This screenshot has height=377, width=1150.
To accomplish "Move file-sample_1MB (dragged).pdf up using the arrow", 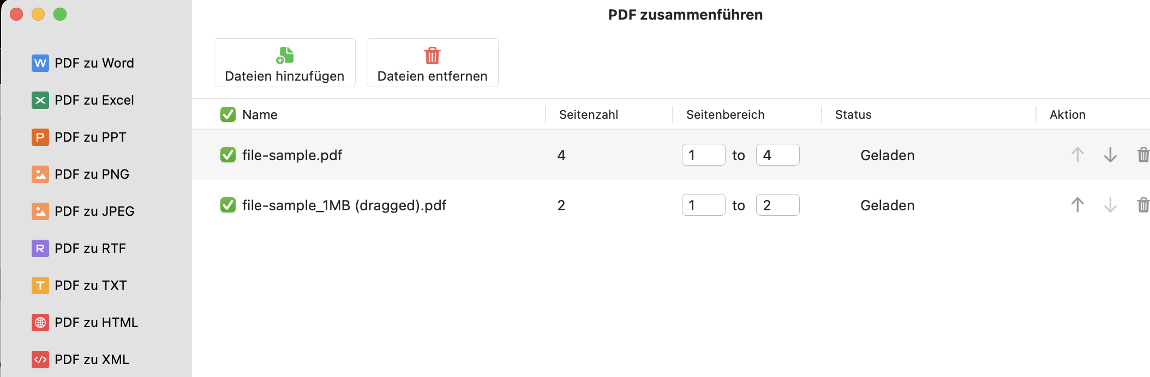I will pyautogui.click(x=1077, y=205).
